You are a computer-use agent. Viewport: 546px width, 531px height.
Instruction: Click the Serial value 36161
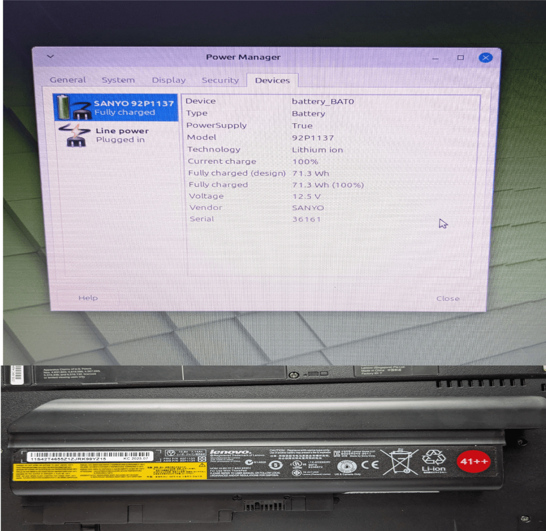307,219
